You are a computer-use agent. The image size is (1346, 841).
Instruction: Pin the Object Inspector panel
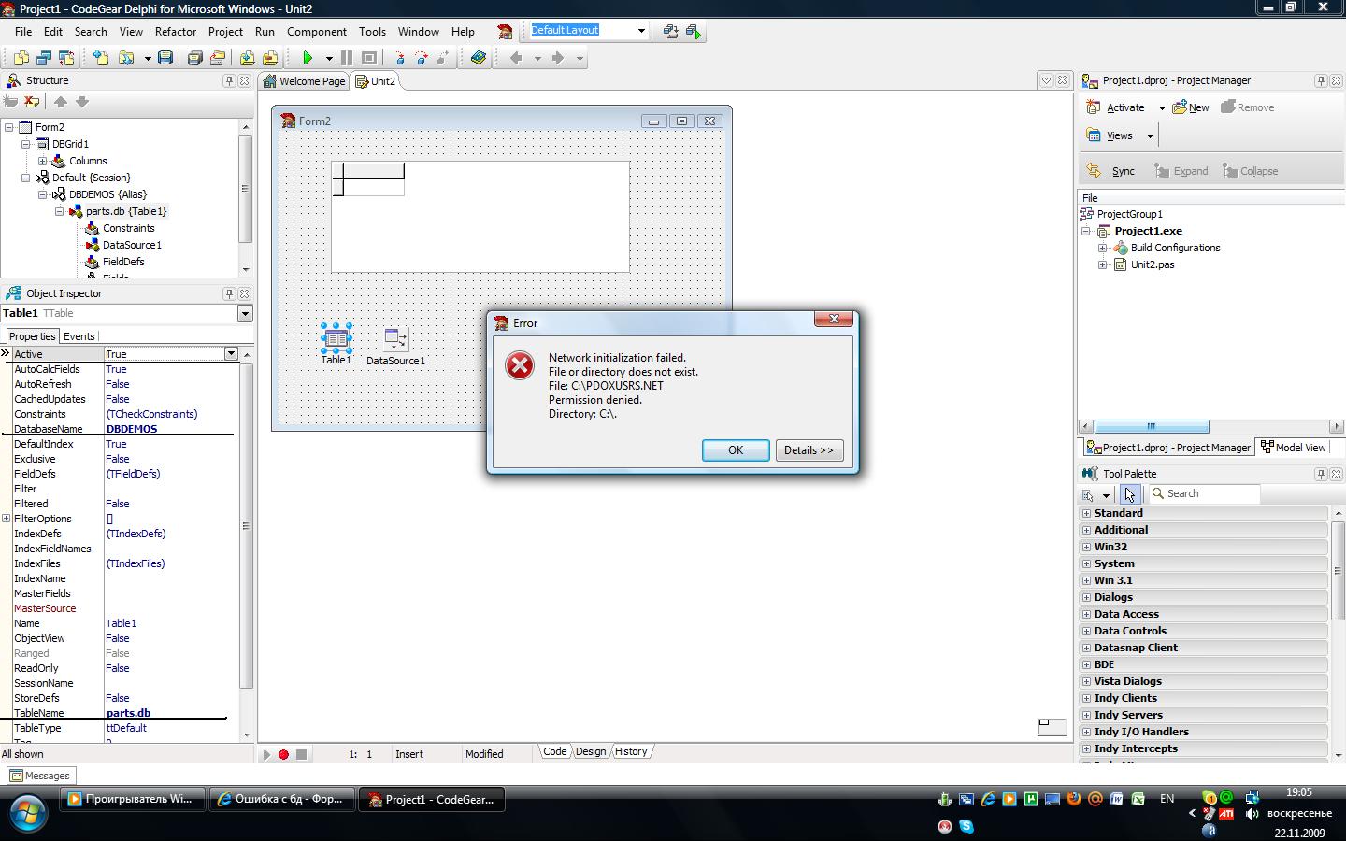coord(229,293)
